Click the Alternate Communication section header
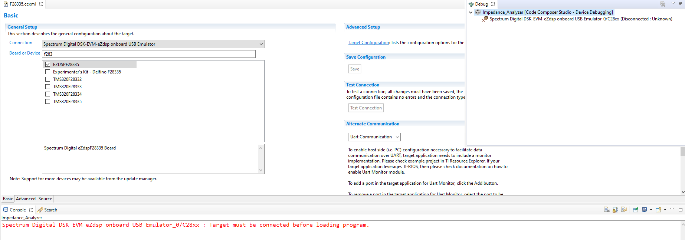 pos(373,124)
